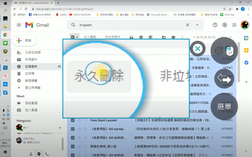Uncheck the GO SURVE 11月26日 email checkbox
Image resolution: width=252 pixels, height=157 pixels.
click(x=73, y=138)
